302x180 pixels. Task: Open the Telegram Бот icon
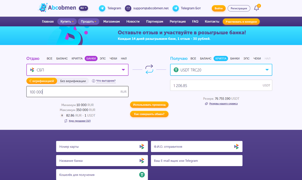(x=176, y=8)
